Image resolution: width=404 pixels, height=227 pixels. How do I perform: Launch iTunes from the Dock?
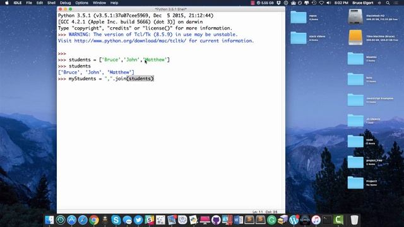316,220
